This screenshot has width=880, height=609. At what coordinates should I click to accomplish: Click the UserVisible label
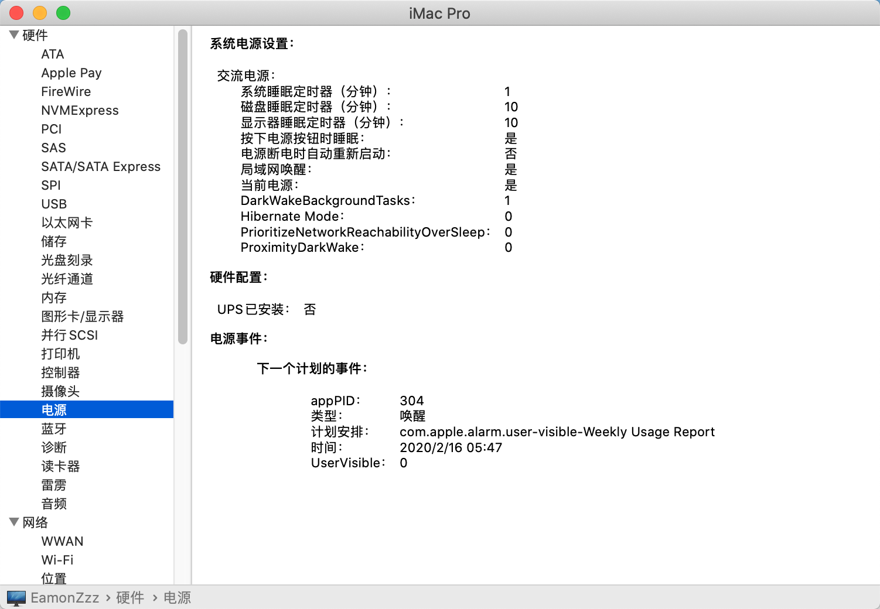click(x=348, y=463)
